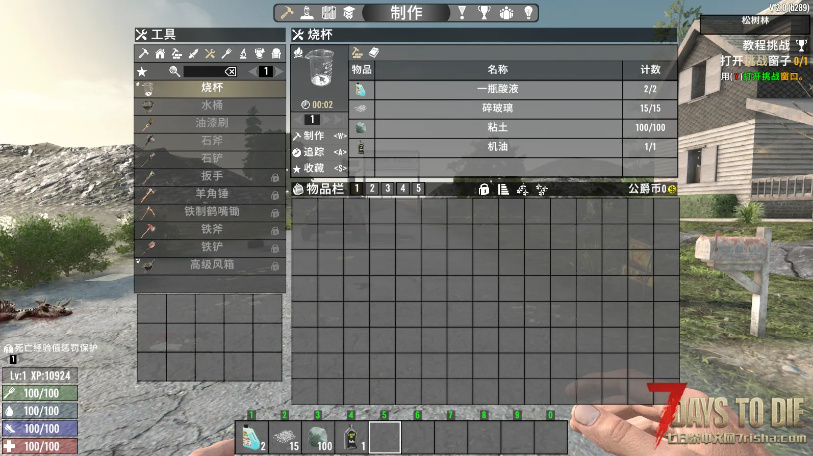
Task: Click the 制作 craft button
Action: (320, 136)
